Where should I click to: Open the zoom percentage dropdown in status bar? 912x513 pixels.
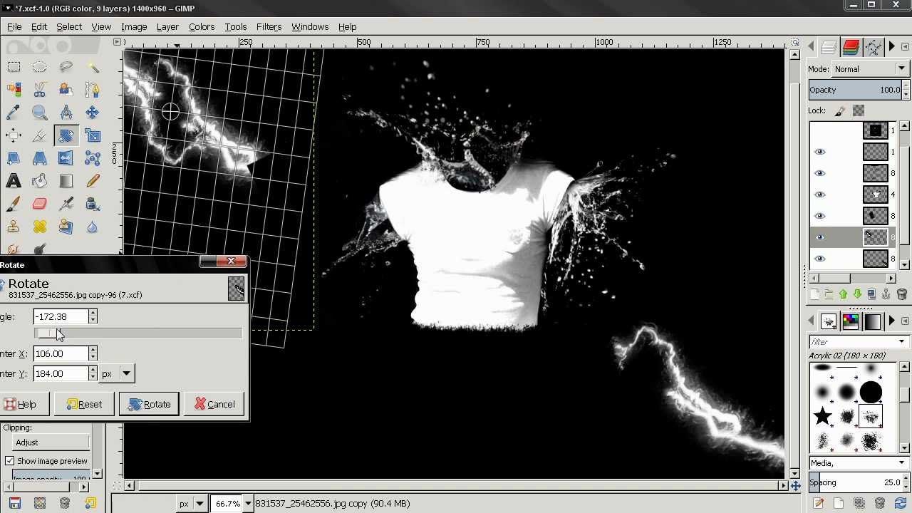[x=248, y=504]
